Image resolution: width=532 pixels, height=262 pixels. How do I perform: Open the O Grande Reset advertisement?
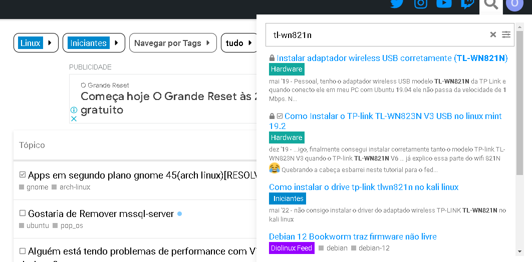pos(169,103)
